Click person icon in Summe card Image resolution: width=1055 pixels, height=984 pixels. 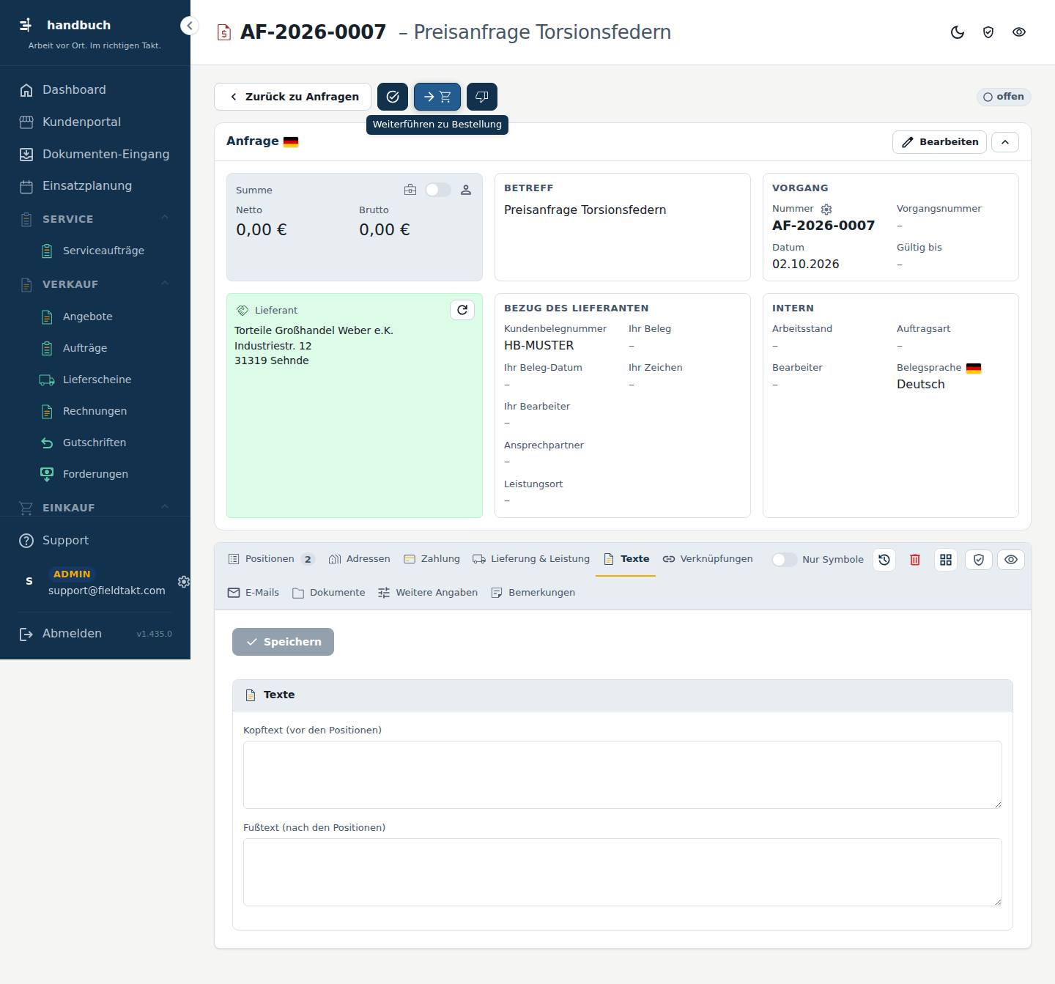[466, 190]
